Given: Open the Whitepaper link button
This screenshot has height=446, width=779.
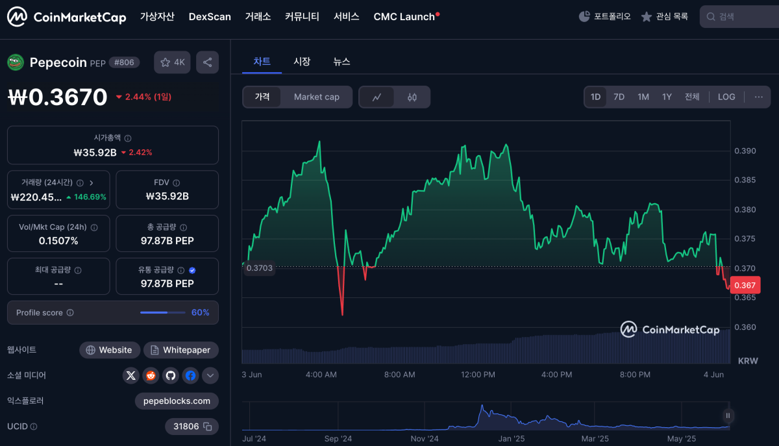Looking at the screenshot, I should (181, 350).
